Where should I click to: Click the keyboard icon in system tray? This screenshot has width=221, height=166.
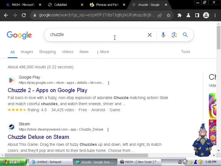[x=180, y=162]
